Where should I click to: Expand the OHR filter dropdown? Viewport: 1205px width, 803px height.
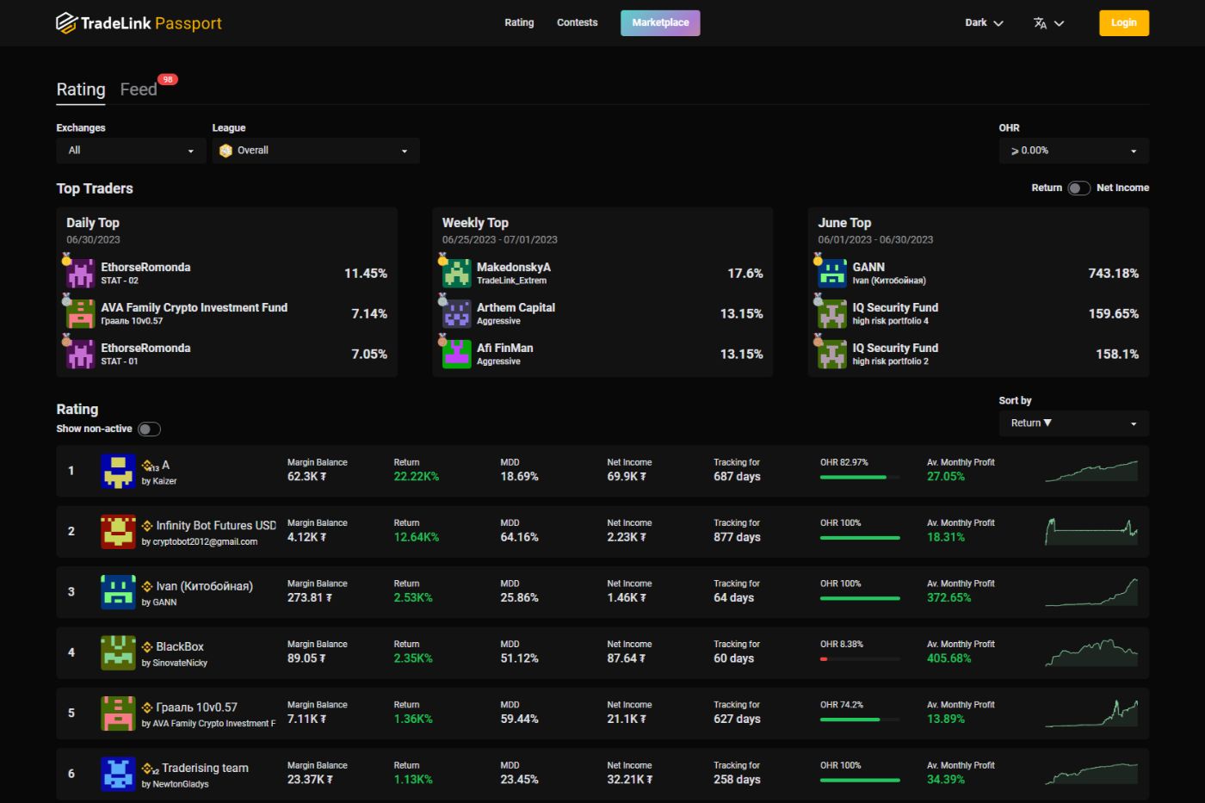tap(1073, 150)
